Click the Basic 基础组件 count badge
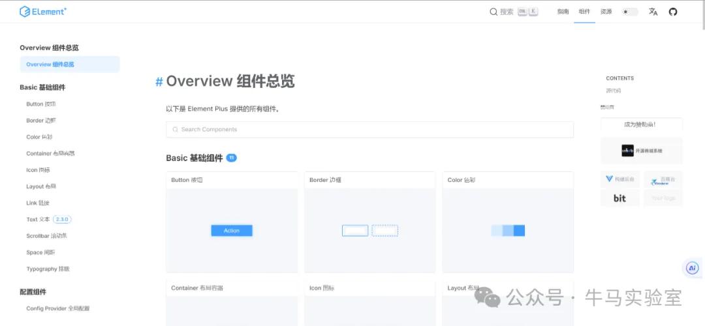705x326 pixels. pos(231,158)
